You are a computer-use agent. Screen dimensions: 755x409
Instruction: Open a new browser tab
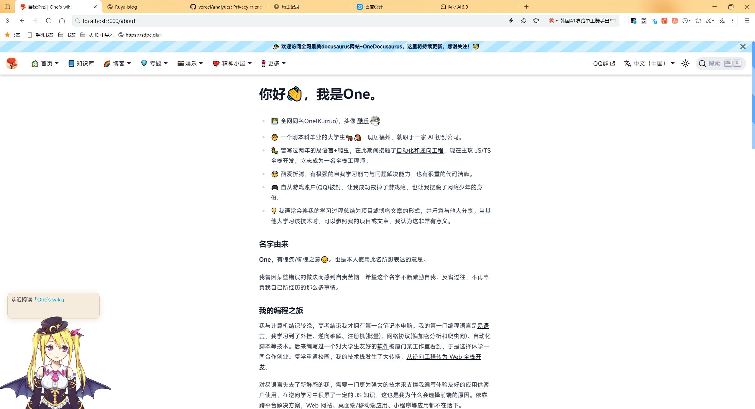tap(526, 6)
